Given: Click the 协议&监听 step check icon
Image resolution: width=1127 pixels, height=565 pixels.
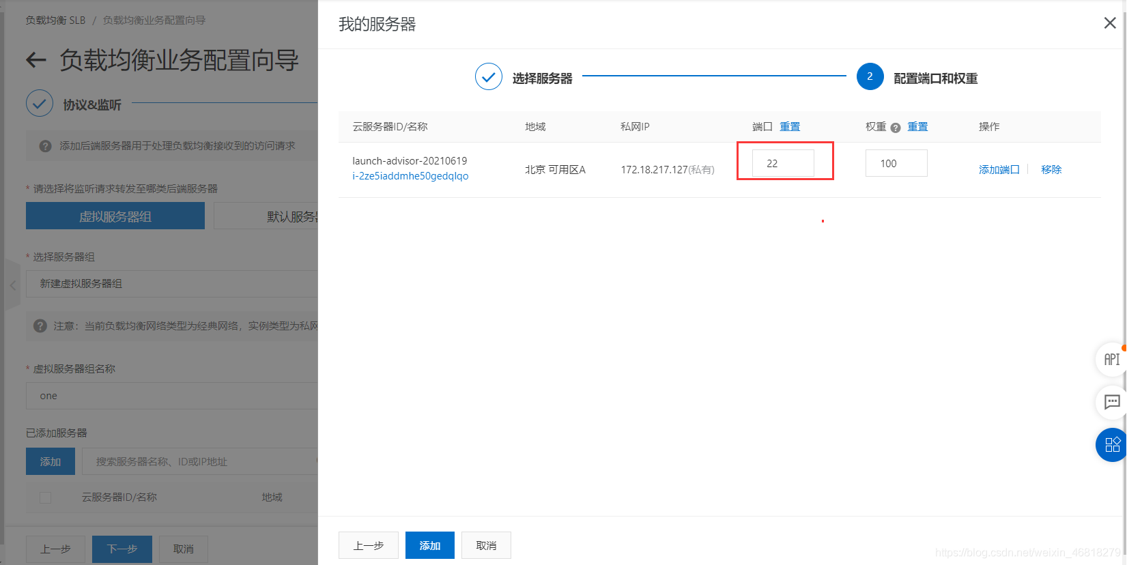Looking at the screenshot, I should pos(40,104).
